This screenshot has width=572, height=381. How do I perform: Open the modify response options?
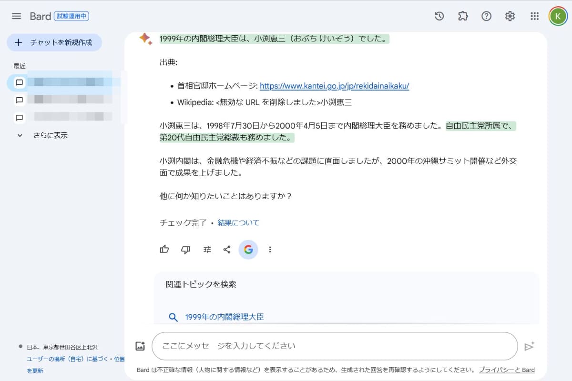point(206,249)
